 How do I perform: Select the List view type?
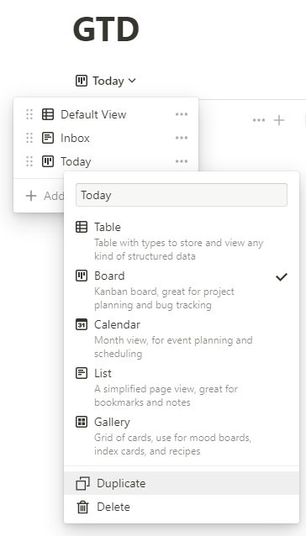click(182, 387)
